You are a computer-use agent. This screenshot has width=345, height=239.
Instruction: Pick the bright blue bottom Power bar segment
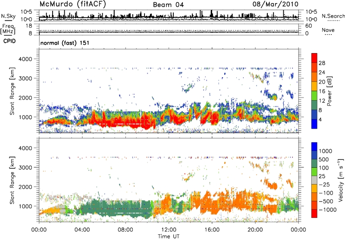314,124
